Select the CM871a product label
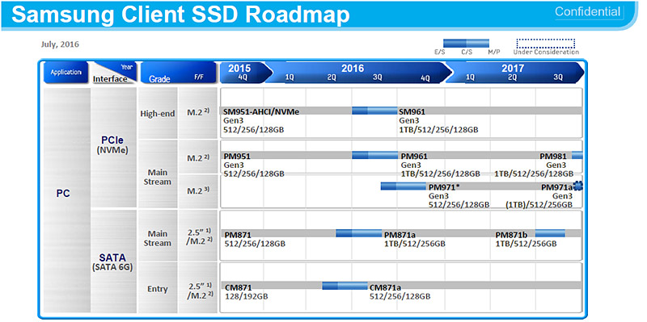 [x=386, y=287]
